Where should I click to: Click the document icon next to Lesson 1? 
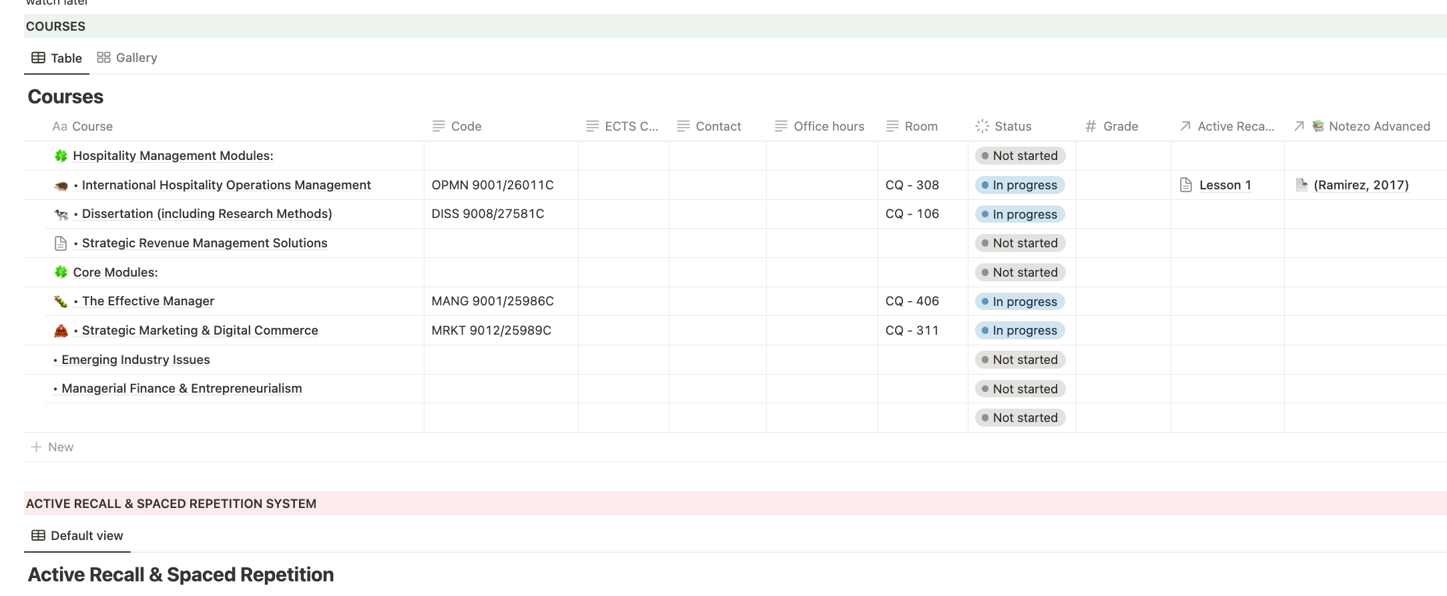[x=1186, y=185]
